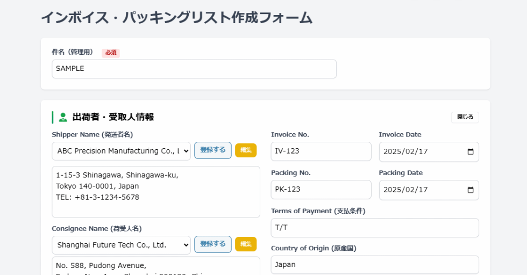Screen dimensions: 527x275
Task: Click the Invoice Date field
Action: pyautogui.click(x=419, y=151)
